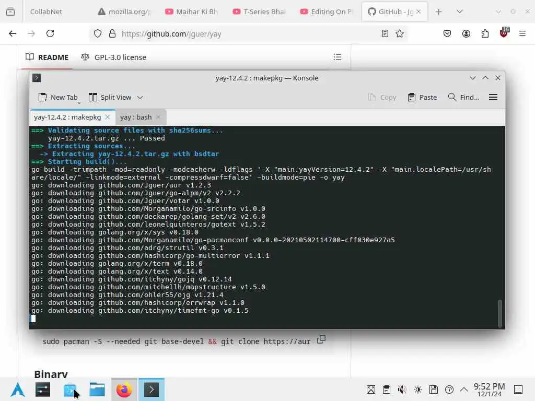Switch to T-Series Bhakti tab
This screenshot has height=401, width=535.
(260, 11)
